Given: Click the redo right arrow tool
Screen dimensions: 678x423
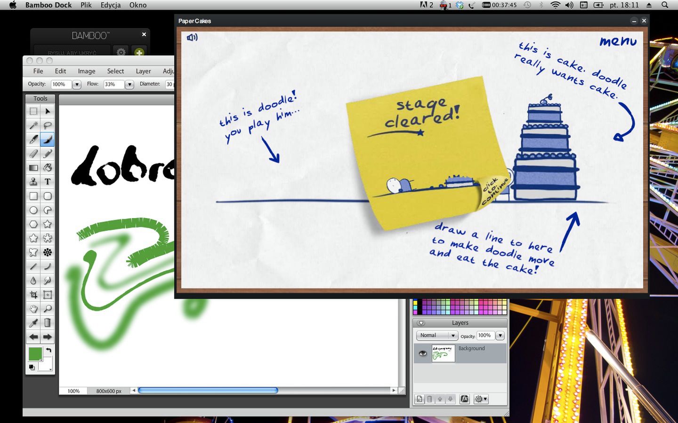Looking at the screenshot, I should pyautogui.click(x=48, y=337).
